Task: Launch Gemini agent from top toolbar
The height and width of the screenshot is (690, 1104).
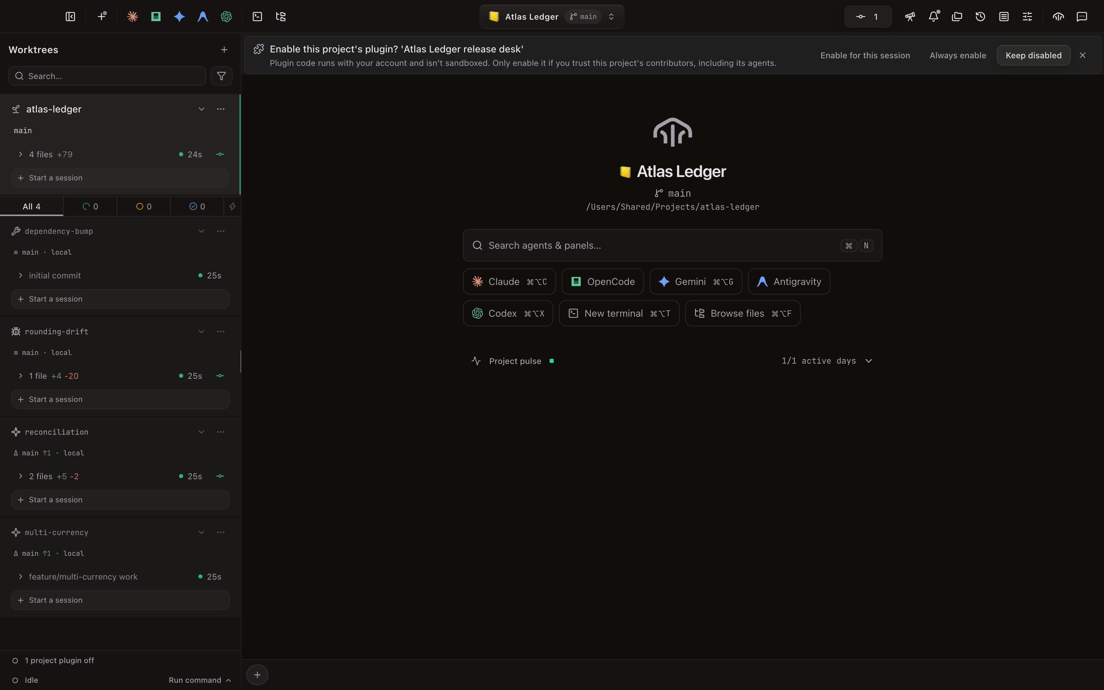Action: 179,17
